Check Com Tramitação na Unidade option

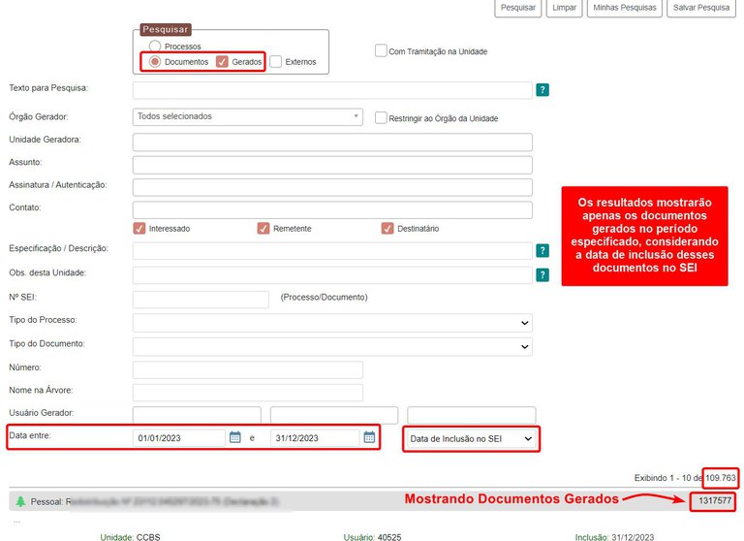pos(381,51)
